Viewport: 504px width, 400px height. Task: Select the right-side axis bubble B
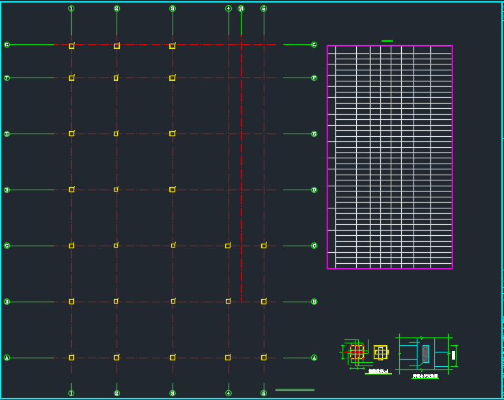pos(314,302)
